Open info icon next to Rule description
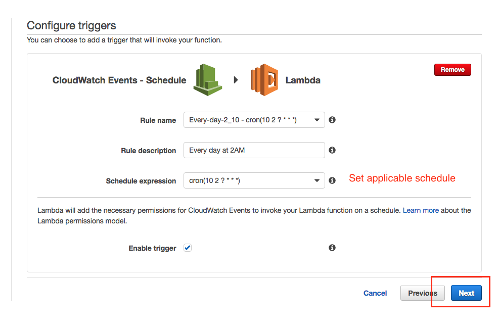 click(x=332, y=150)
